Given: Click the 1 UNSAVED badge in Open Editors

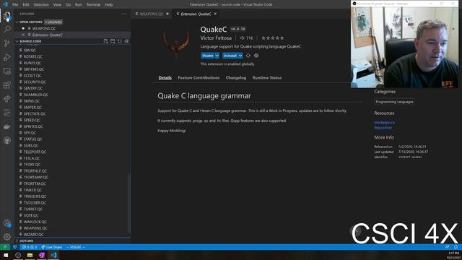Looking at the screenshot, I should coord(53,22).
